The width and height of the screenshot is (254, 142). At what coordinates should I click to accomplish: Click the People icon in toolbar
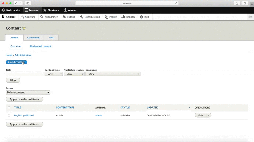(x=106, y=17)
